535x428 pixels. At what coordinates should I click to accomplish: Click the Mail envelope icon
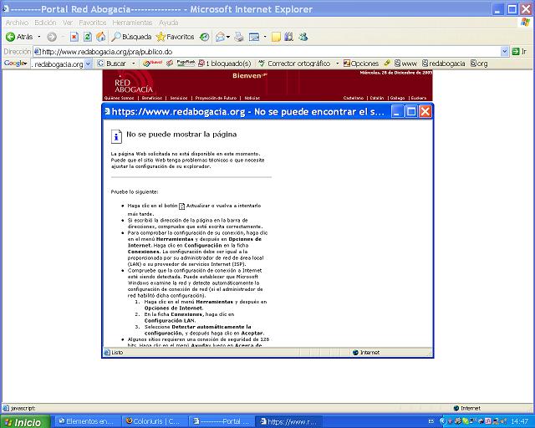coord(221,37)
